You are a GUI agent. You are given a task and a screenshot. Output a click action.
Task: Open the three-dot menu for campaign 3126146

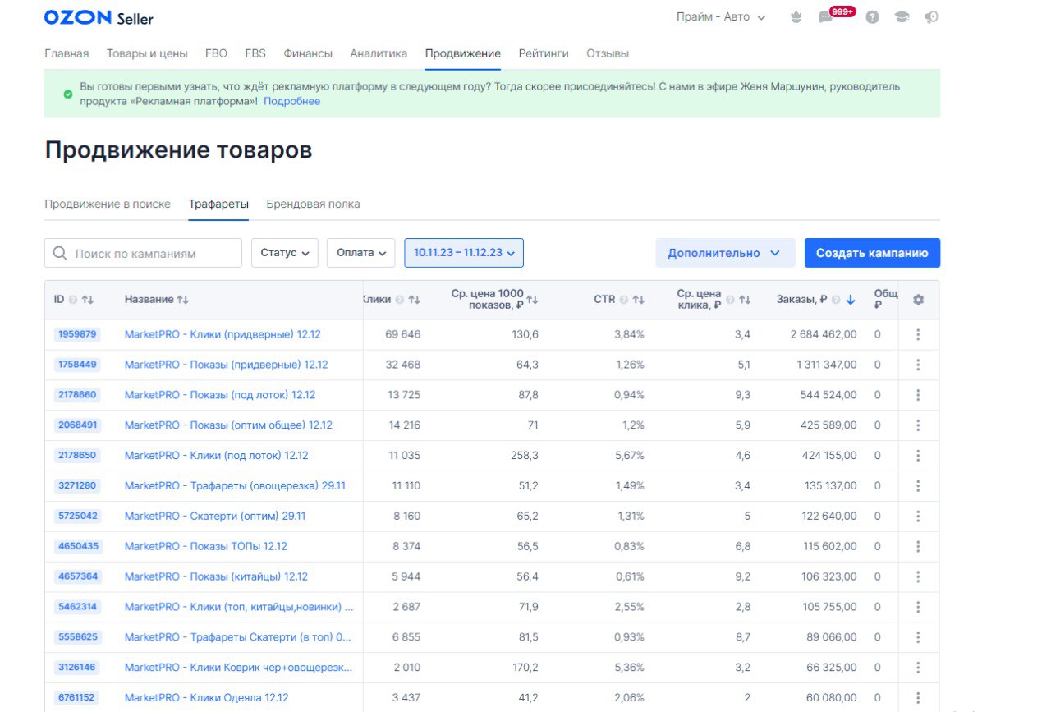pos(918,668)
